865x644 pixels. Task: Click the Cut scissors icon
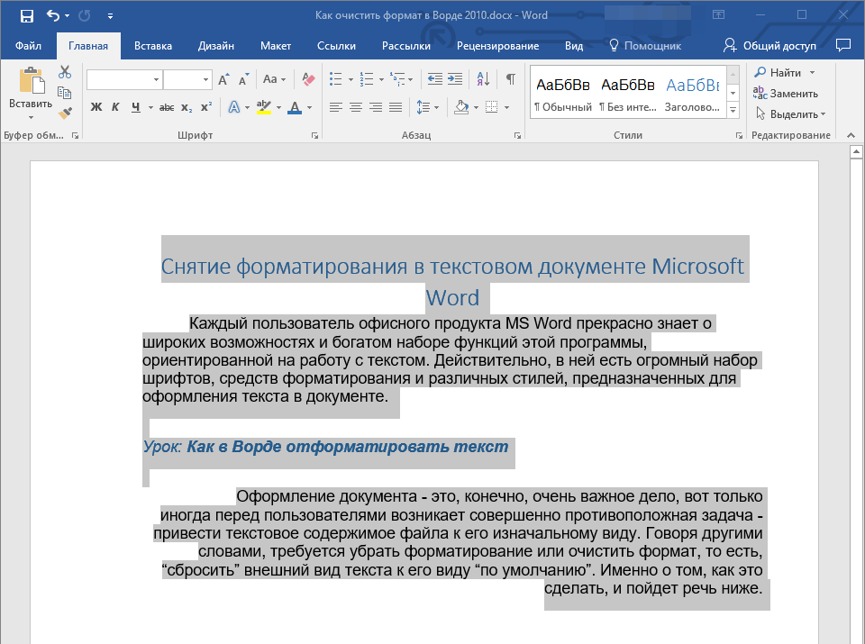point(65,72)
